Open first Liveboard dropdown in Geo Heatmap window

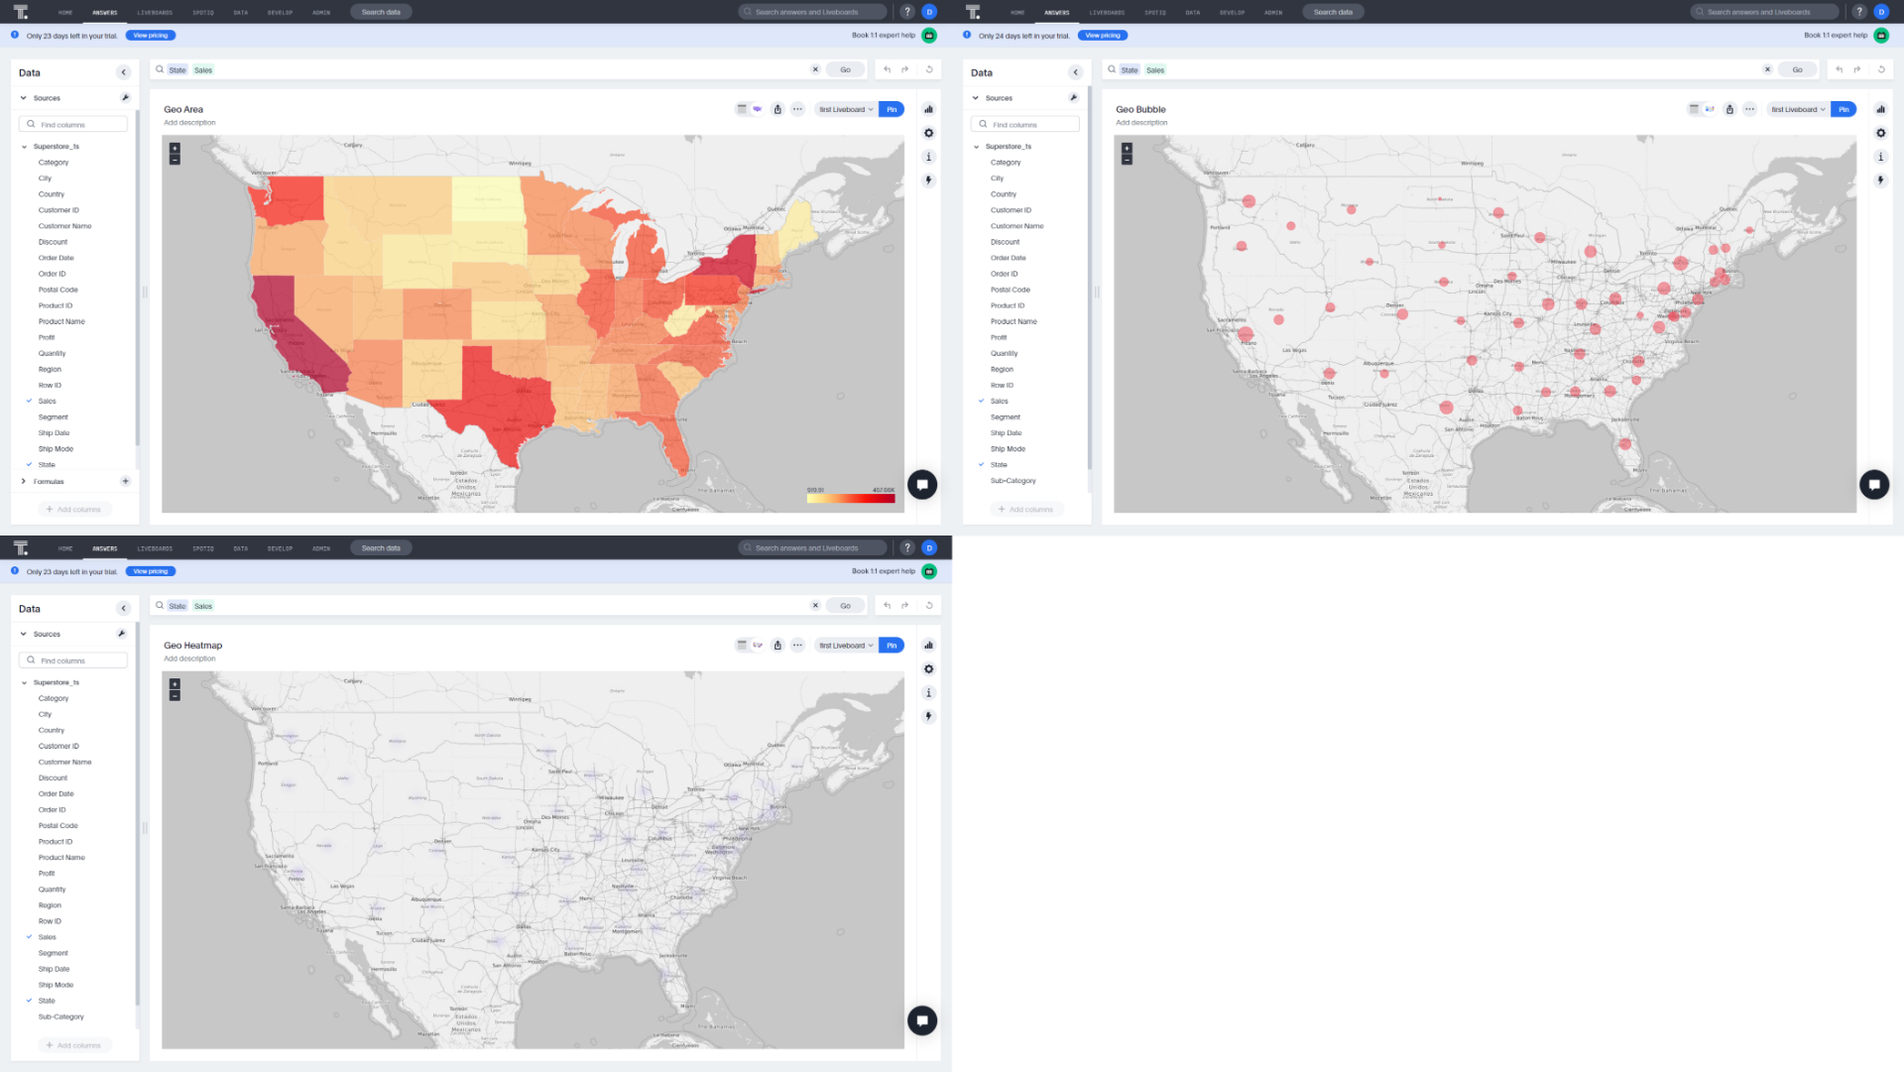click(x=846, y=646)
